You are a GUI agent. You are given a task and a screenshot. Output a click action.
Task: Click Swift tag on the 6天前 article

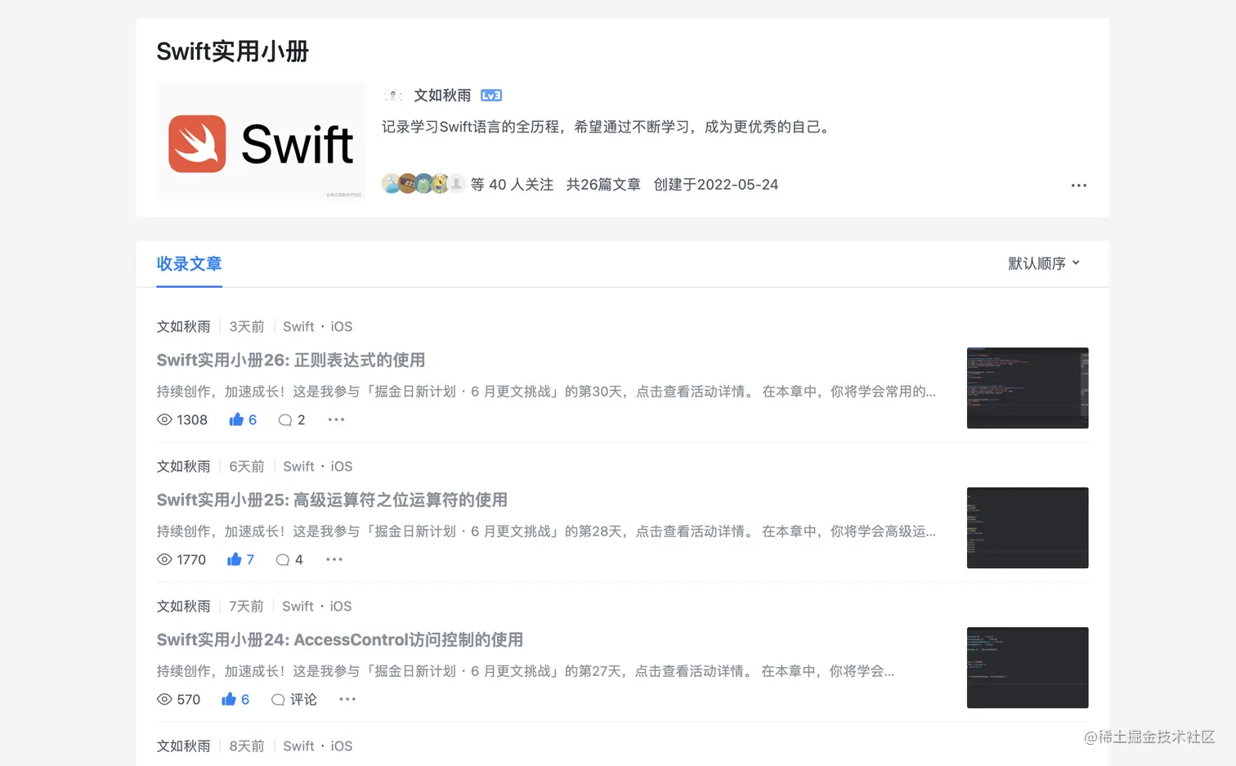[298, 466]
